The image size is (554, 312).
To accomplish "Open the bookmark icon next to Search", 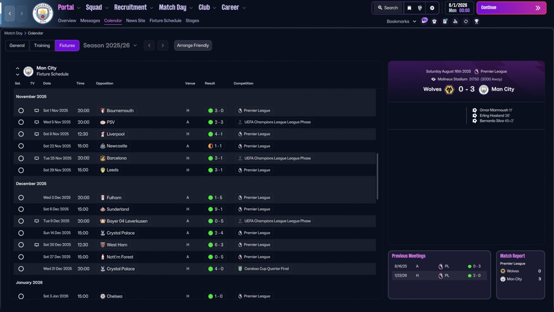I will point(409,8).
